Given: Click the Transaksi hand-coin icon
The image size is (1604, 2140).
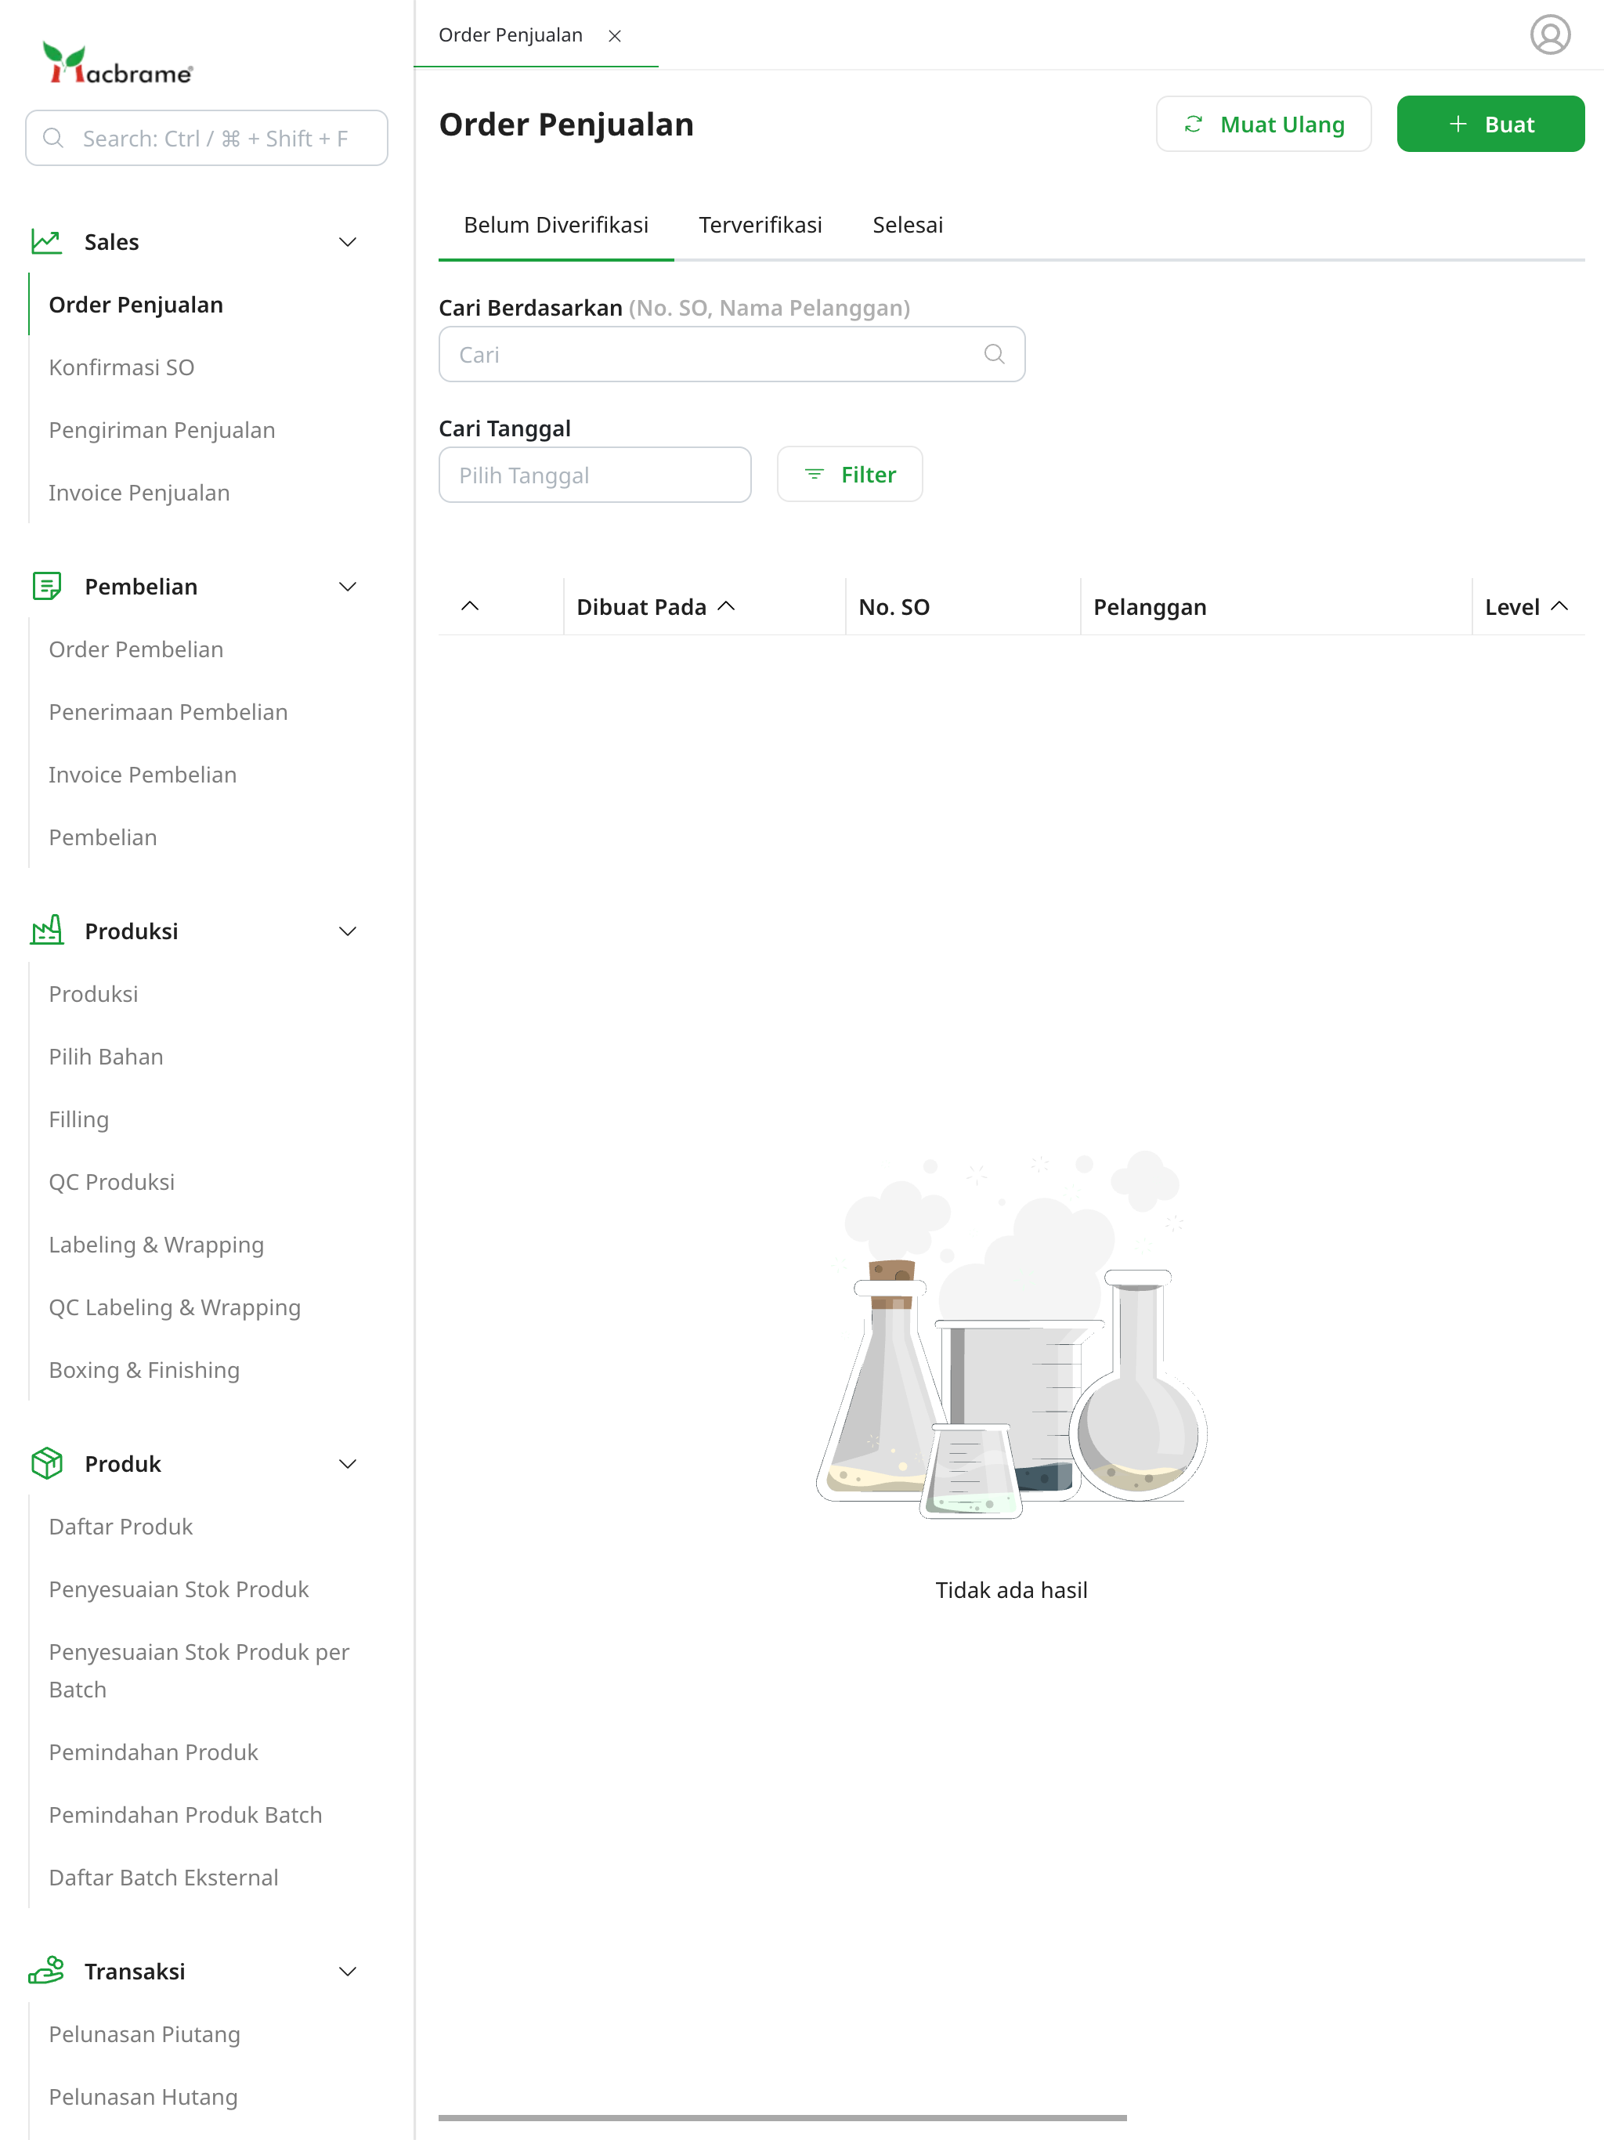Looking at the screenshot, I should click(x=46, y=1971).
